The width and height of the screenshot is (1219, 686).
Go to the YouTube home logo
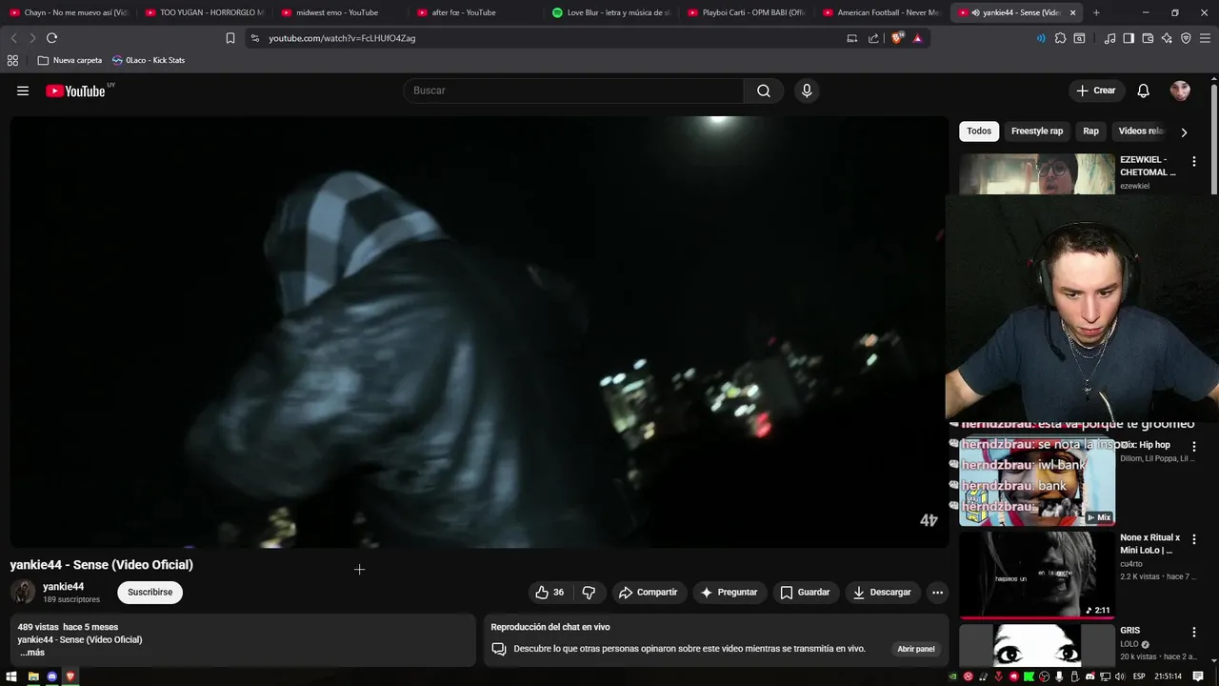click(75, 91)
